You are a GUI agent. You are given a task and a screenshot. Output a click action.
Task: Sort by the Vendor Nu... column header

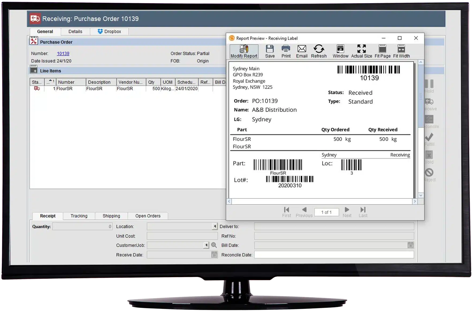[131, 82]
